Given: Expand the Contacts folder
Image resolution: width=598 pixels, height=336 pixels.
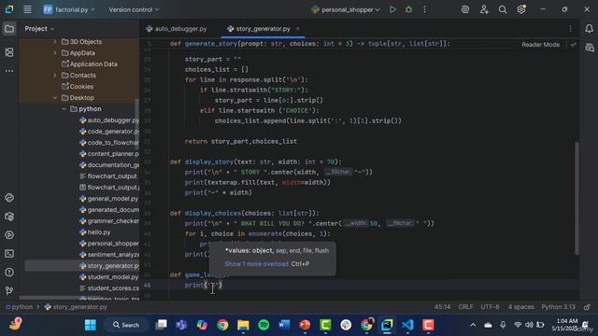Looking at the screenshot, I should coord(55,76).
